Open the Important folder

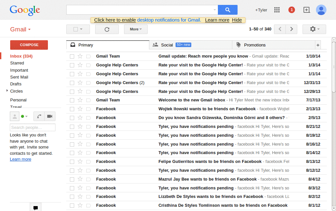point(19,70)
